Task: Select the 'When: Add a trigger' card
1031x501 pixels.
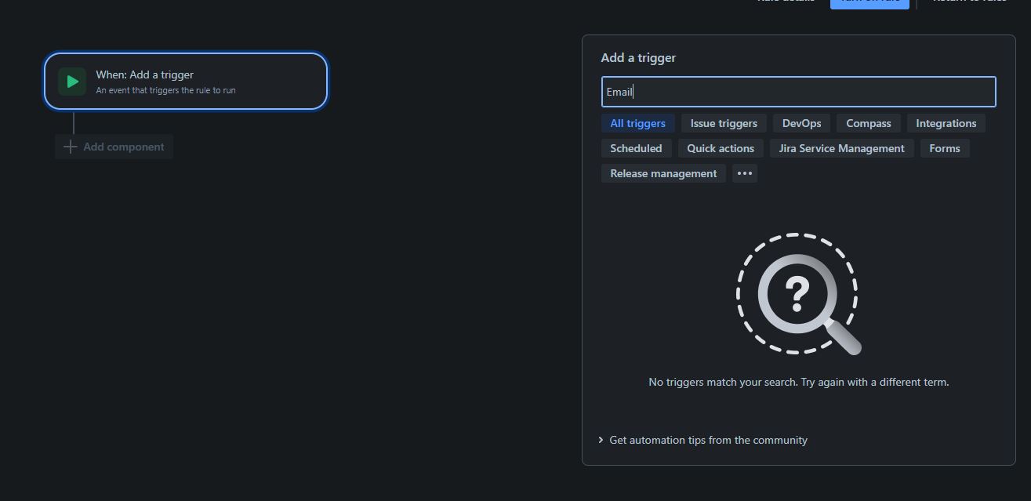Action: (x=186, y=81)
